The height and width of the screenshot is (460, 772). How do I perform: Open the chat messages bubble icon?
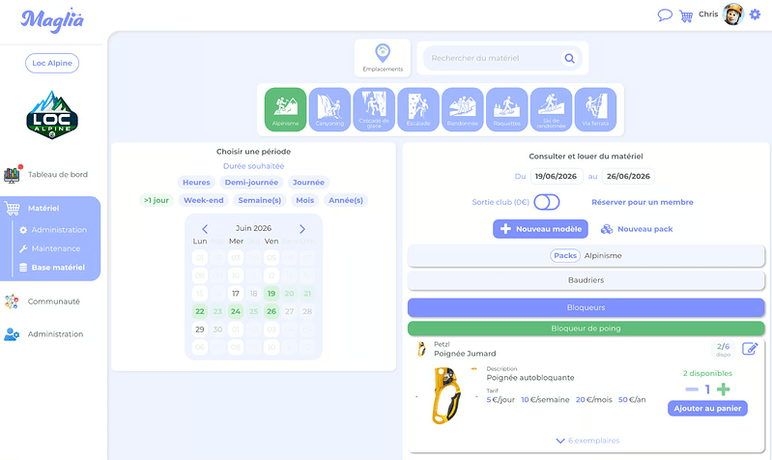point(665,15)
